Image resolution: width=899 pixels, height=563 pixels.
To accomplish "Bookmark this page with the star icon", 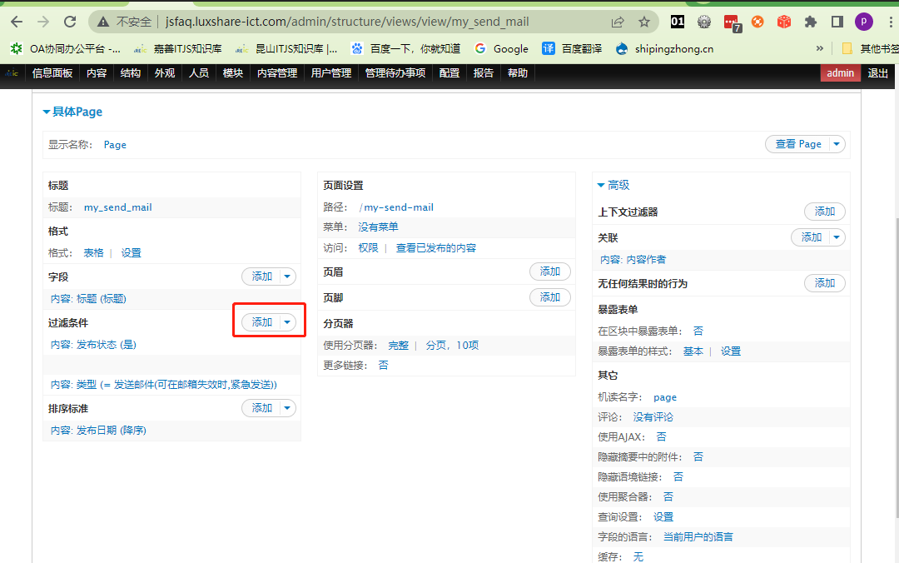I will tap(644, 22).
